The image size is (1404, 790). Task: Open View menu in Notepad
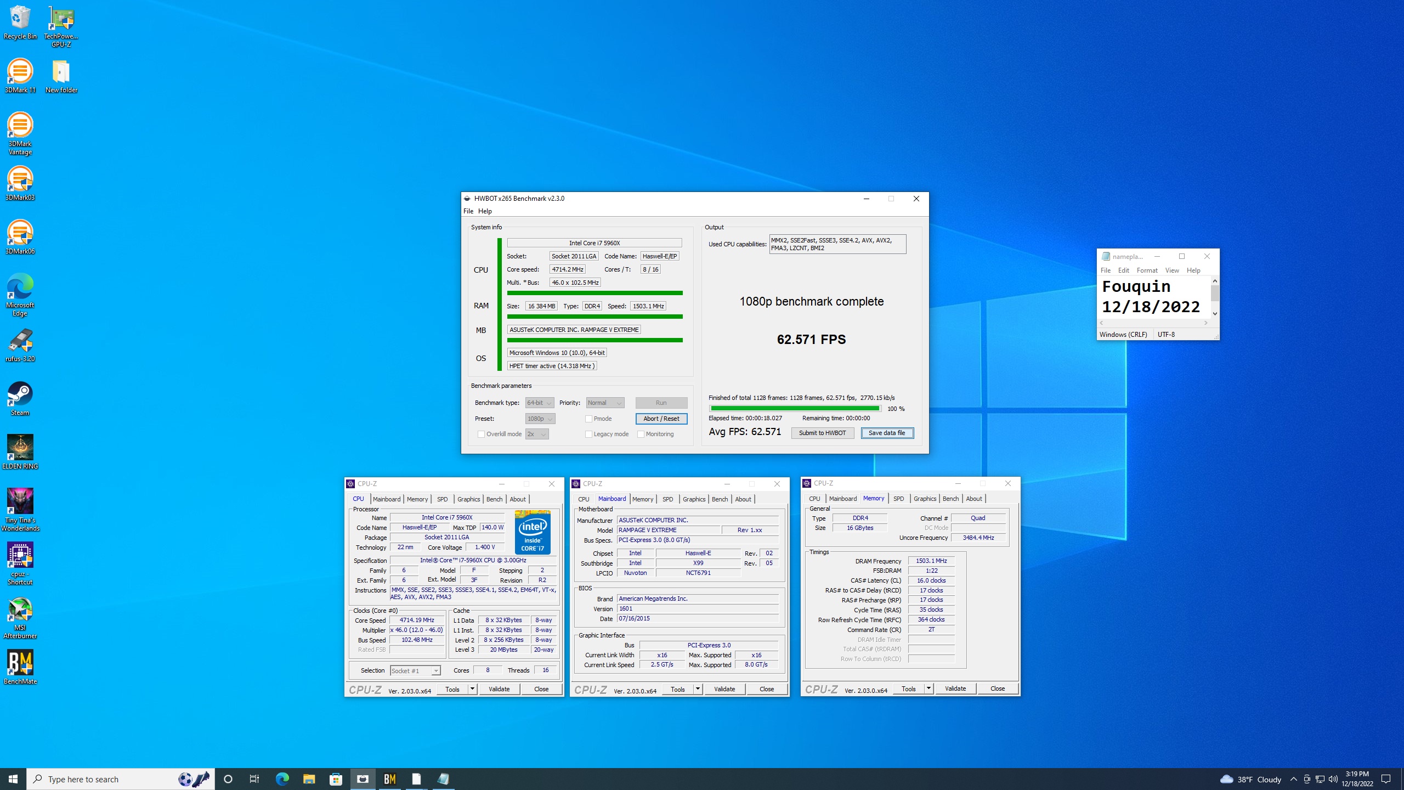(x=1172, y=270)
